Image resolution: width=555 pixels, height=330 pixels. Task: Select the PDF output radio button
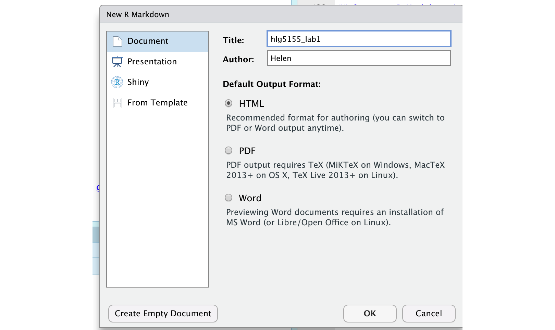click(x=229, y=150)
